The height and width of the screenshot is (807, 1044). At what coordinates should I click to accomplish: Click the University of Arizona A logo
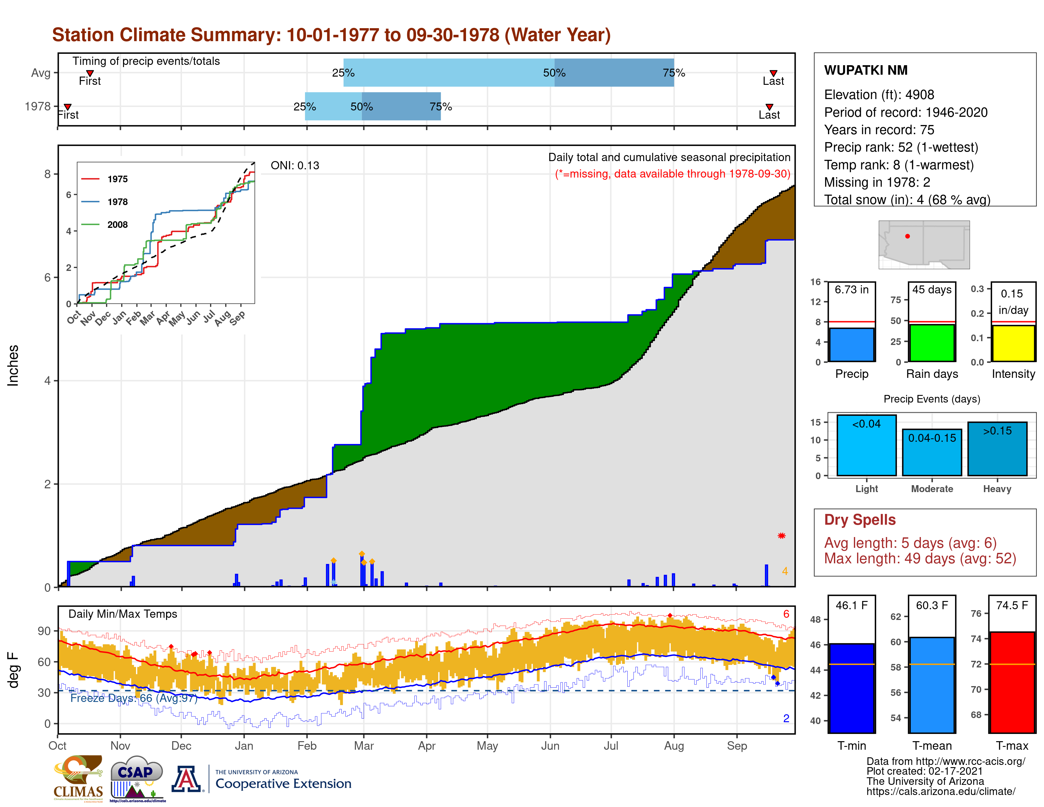click(x=186, y=779)
